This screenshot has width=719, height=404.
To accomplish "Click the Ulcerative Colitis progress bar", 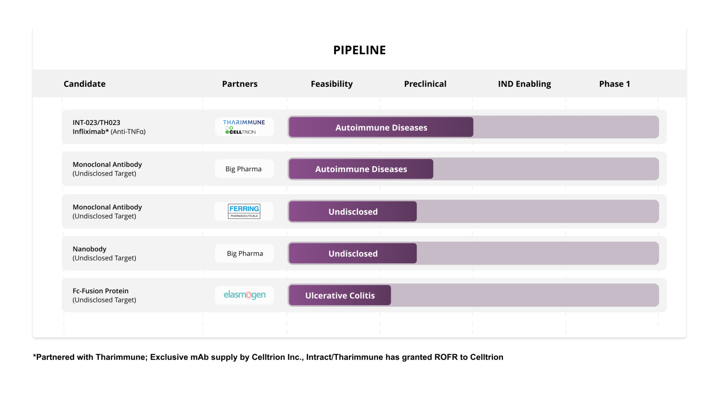I will [340, 295].
